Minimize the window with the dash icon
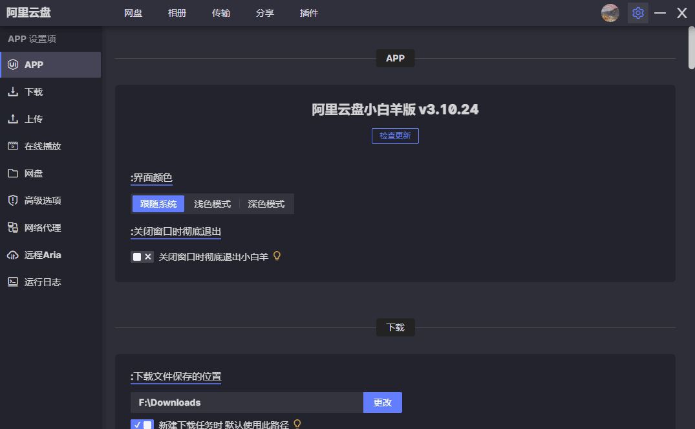Screen dimensions: 695x429 click(660, 13)
